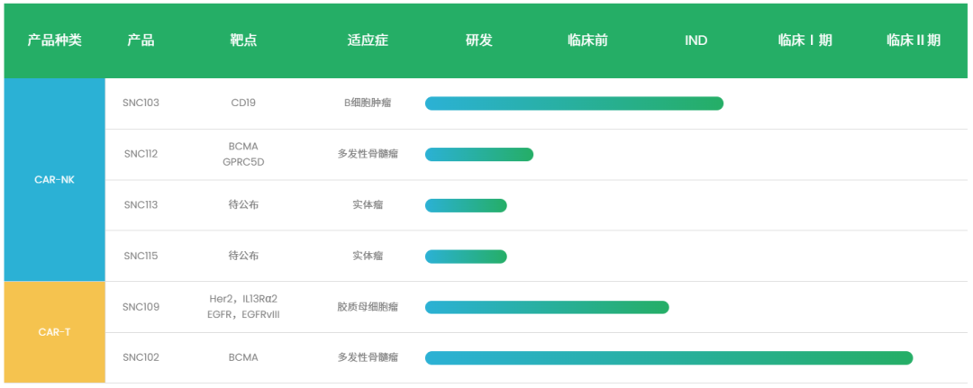Open the SNC102 product entry
973x388 pixels.
pyautogui.click(x=141, y=357)
